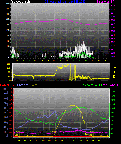Click the 0.9 rainfall axis value
This screenshot has height=144, width=121.
[11, 100]
